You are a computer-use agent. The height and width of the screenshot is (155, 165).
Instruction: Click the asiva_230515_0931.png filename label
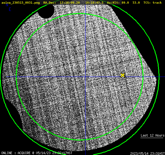tap(21, 3)
